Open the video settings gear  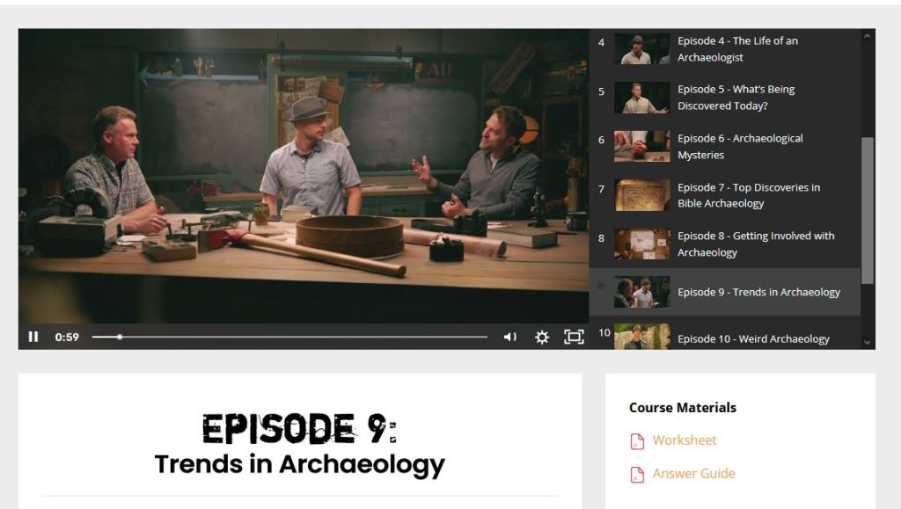tap(542, 337)
